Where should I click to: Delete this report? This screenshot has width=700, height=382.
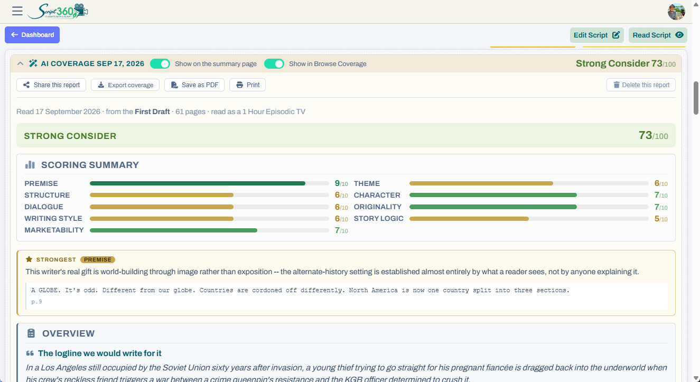tap(641, 85)
